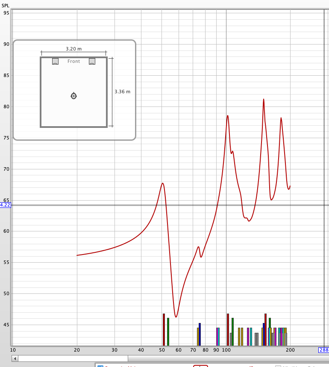Select the right speaker in room diagram

click(x=92, y=61)
